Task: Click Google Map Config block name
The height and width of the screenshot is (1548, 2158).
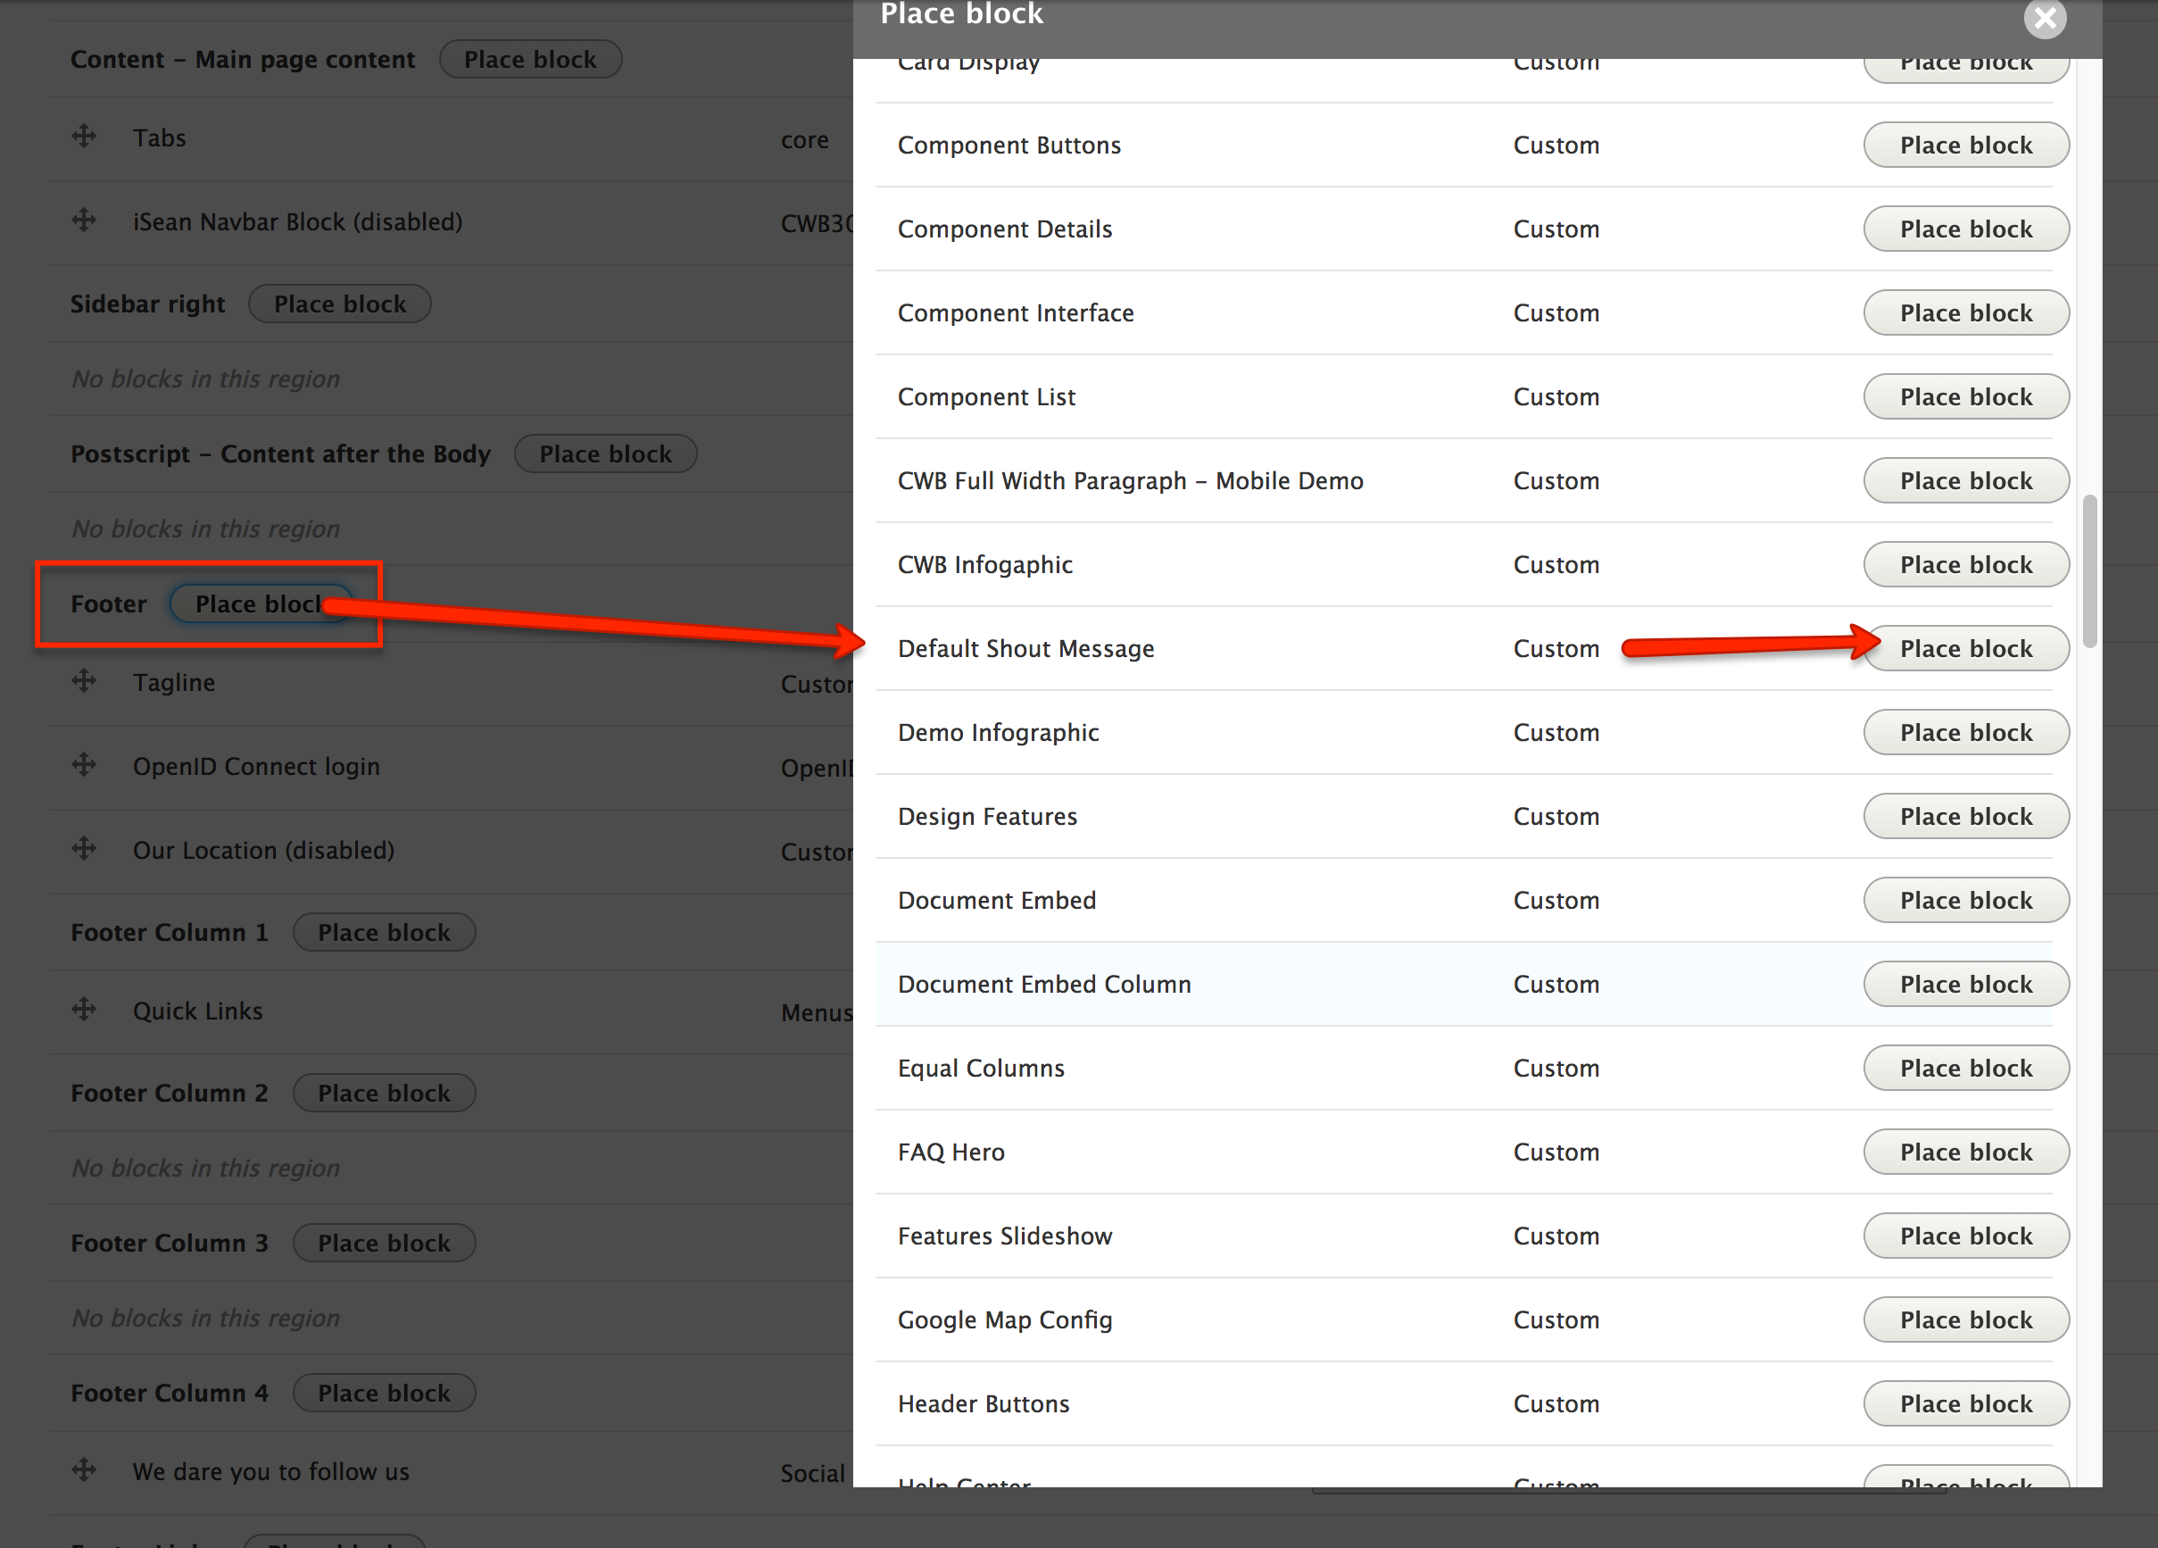Action: [1005, 1319]
